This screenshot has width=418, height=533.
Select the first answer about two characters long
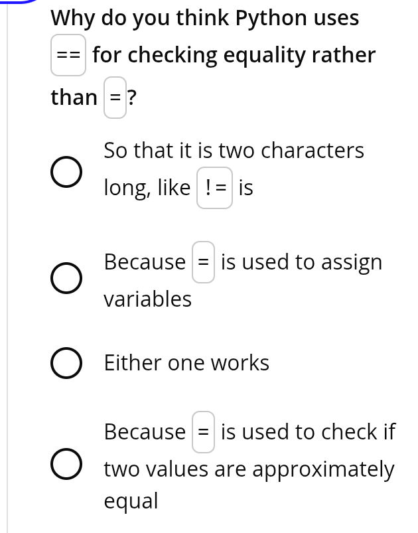tap(67, 171)
